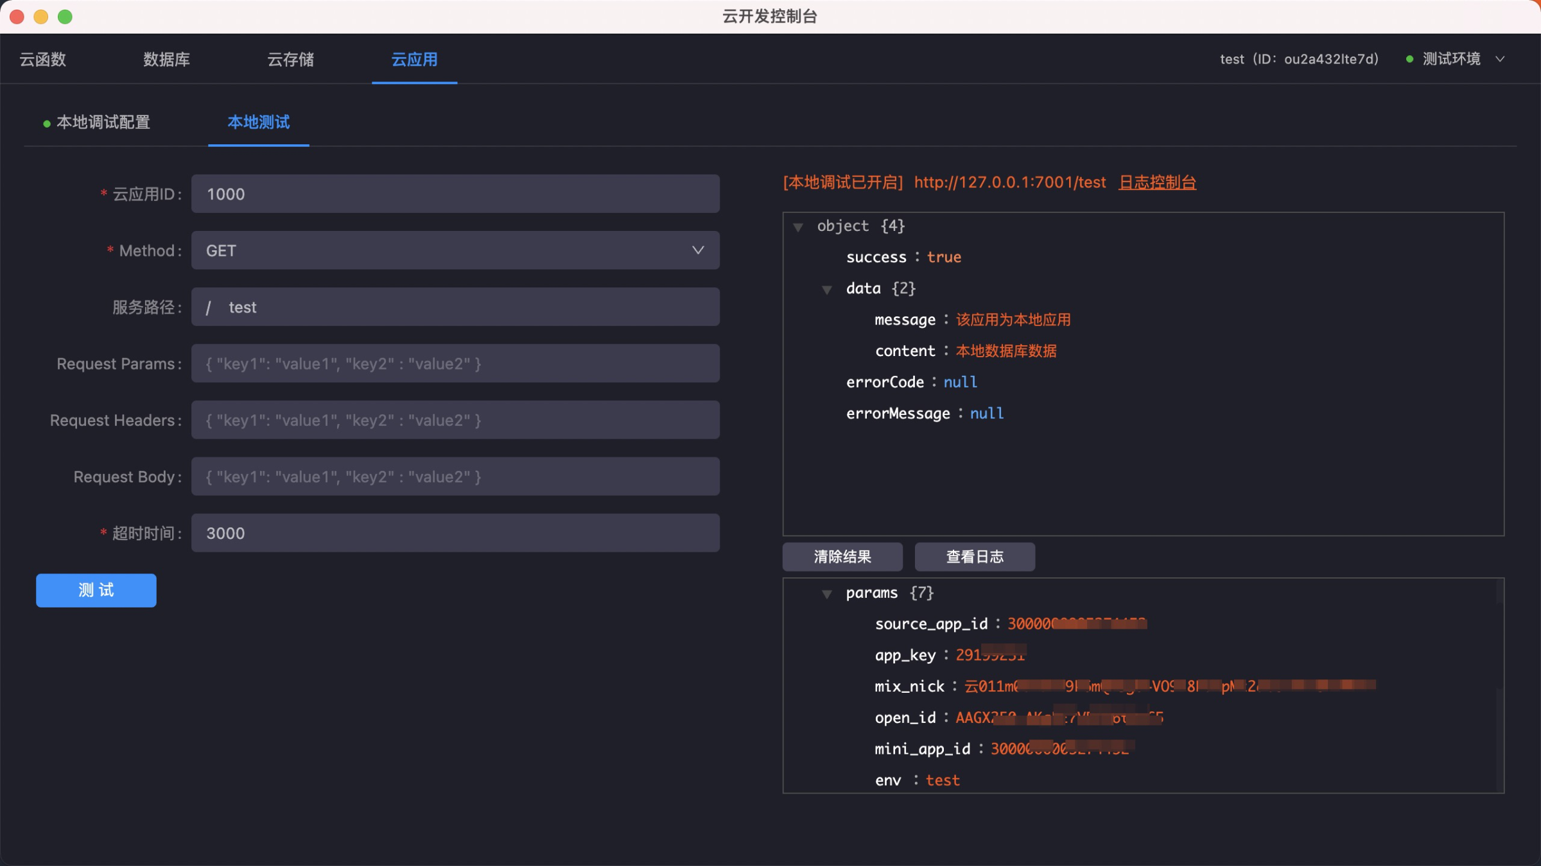The width and height of the screenshot is (1541, 866).
Task: Switch to the 数据库 tab
Action: pos(166,59)
